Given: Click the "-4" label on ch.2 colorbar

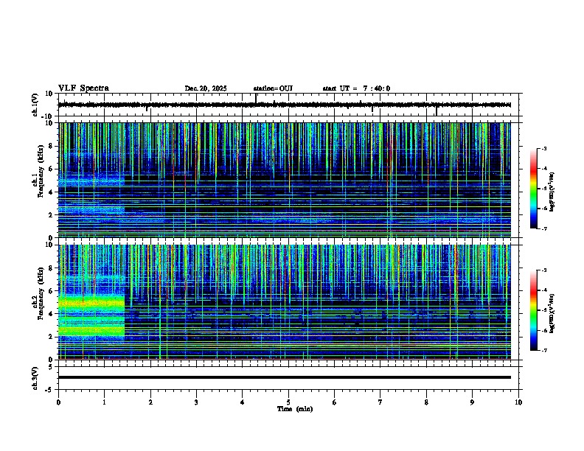Looking at the screenshot, I should pos(543,290).
